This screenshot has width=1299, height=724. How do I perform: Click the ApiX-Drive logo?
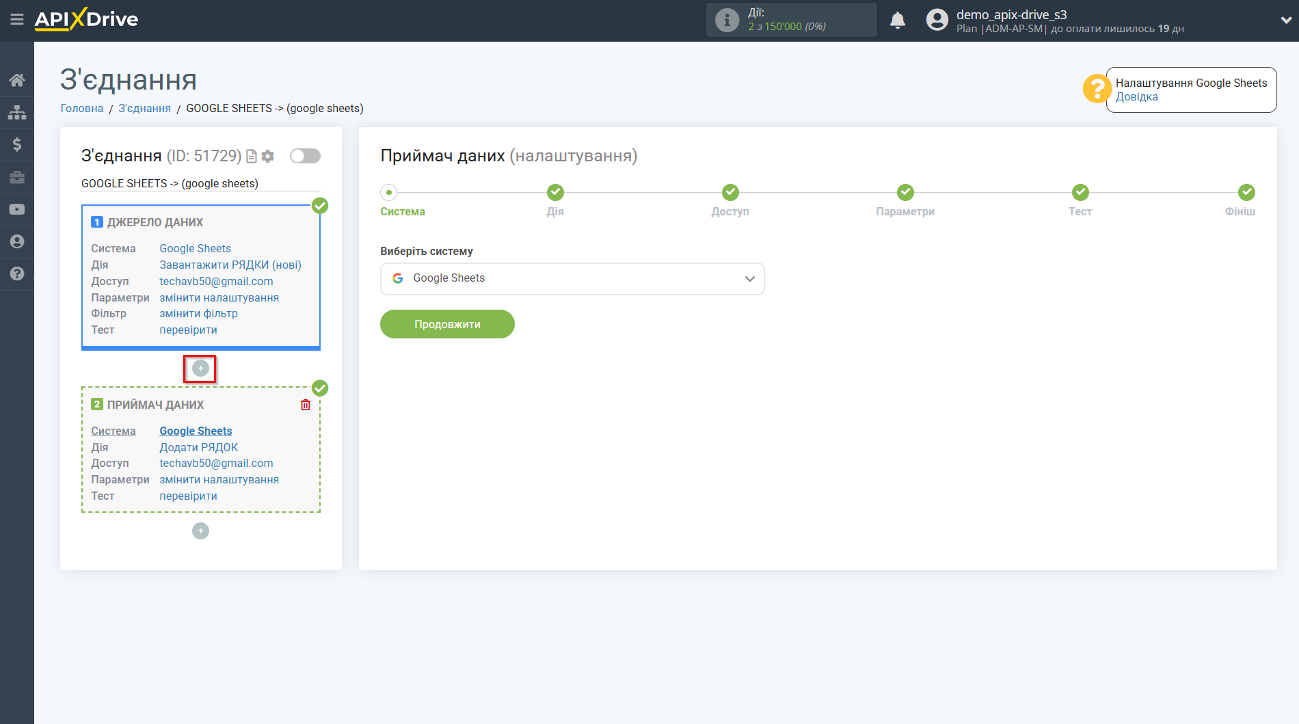coord(86,19)
